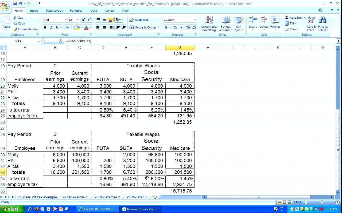Toggle Wrap Text for the cell
Viewport: 342px width, 213px height.
139,20
